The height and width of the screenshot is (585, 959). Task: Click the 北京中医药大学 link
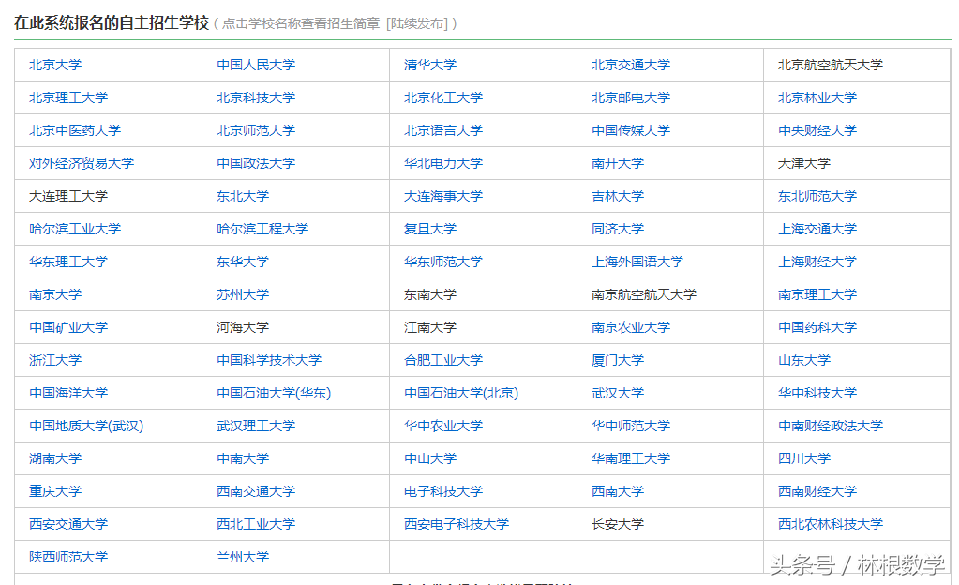click(x=75, y=131)
